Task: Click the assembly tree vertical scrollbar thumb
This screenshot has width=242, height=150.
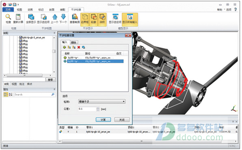Action: click(x=54, y=51)
